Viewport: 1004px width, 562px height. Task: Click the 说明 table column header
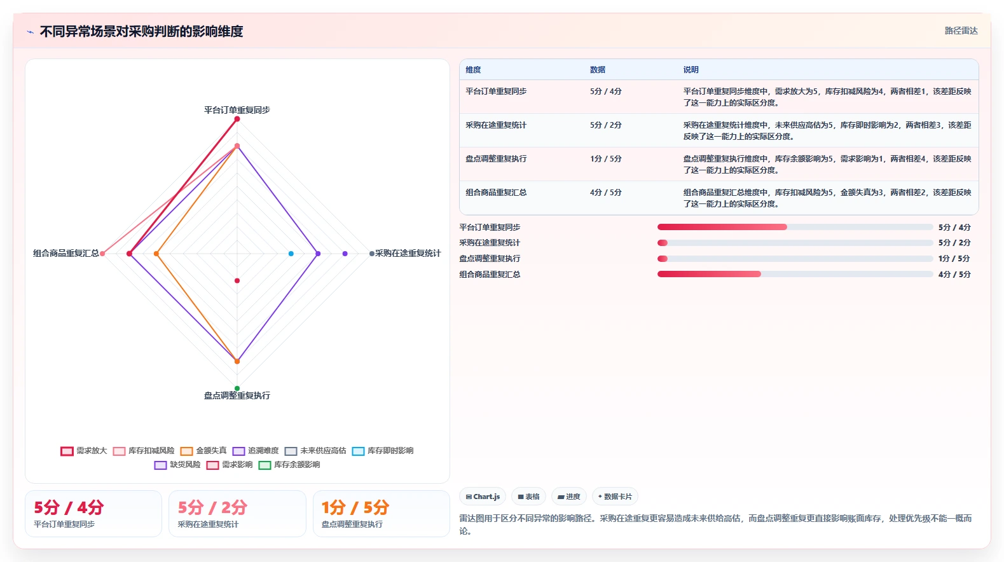click(x=691, y=70)
